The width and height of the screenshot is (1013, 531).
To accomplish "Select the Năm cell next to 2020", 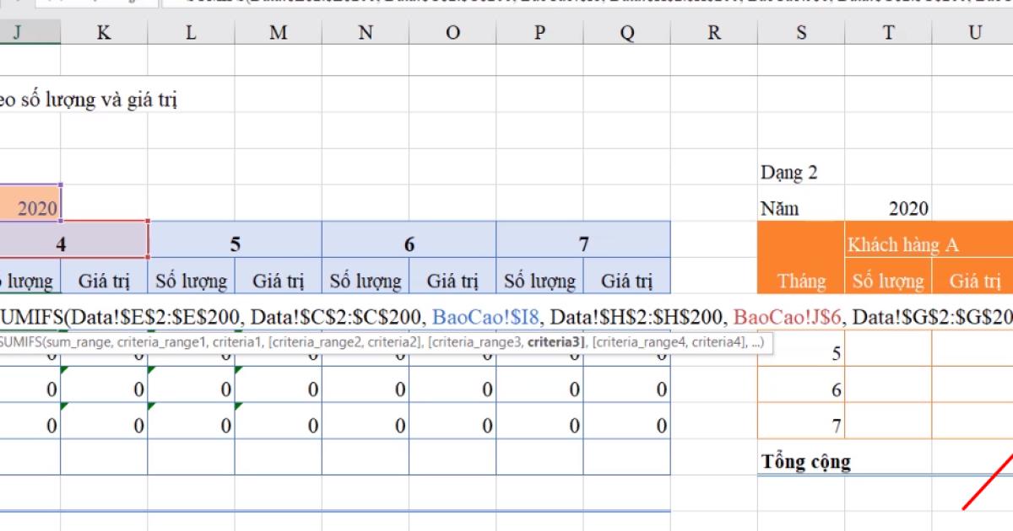I will [x=781, y=209].
